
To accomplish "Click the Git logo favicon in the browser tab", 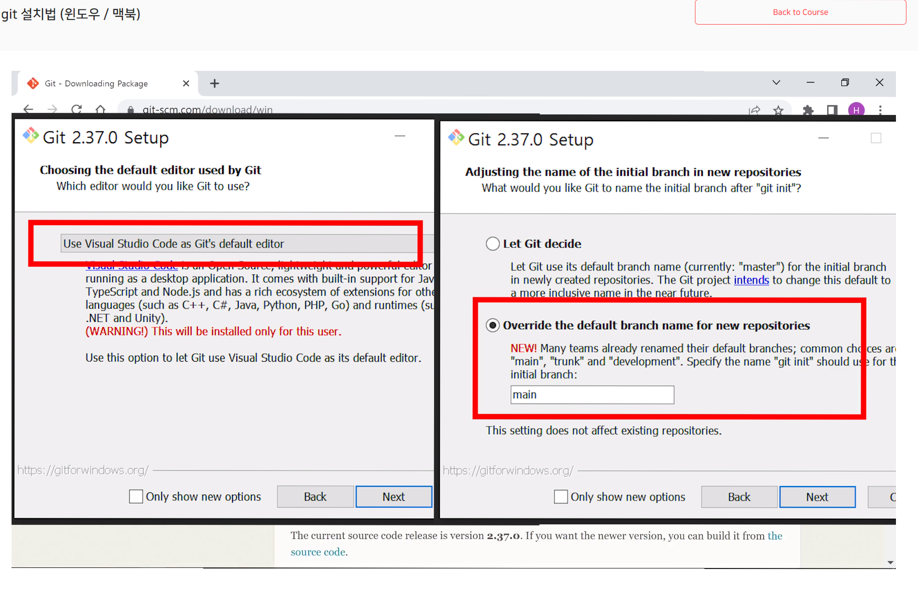I will 33,83.
